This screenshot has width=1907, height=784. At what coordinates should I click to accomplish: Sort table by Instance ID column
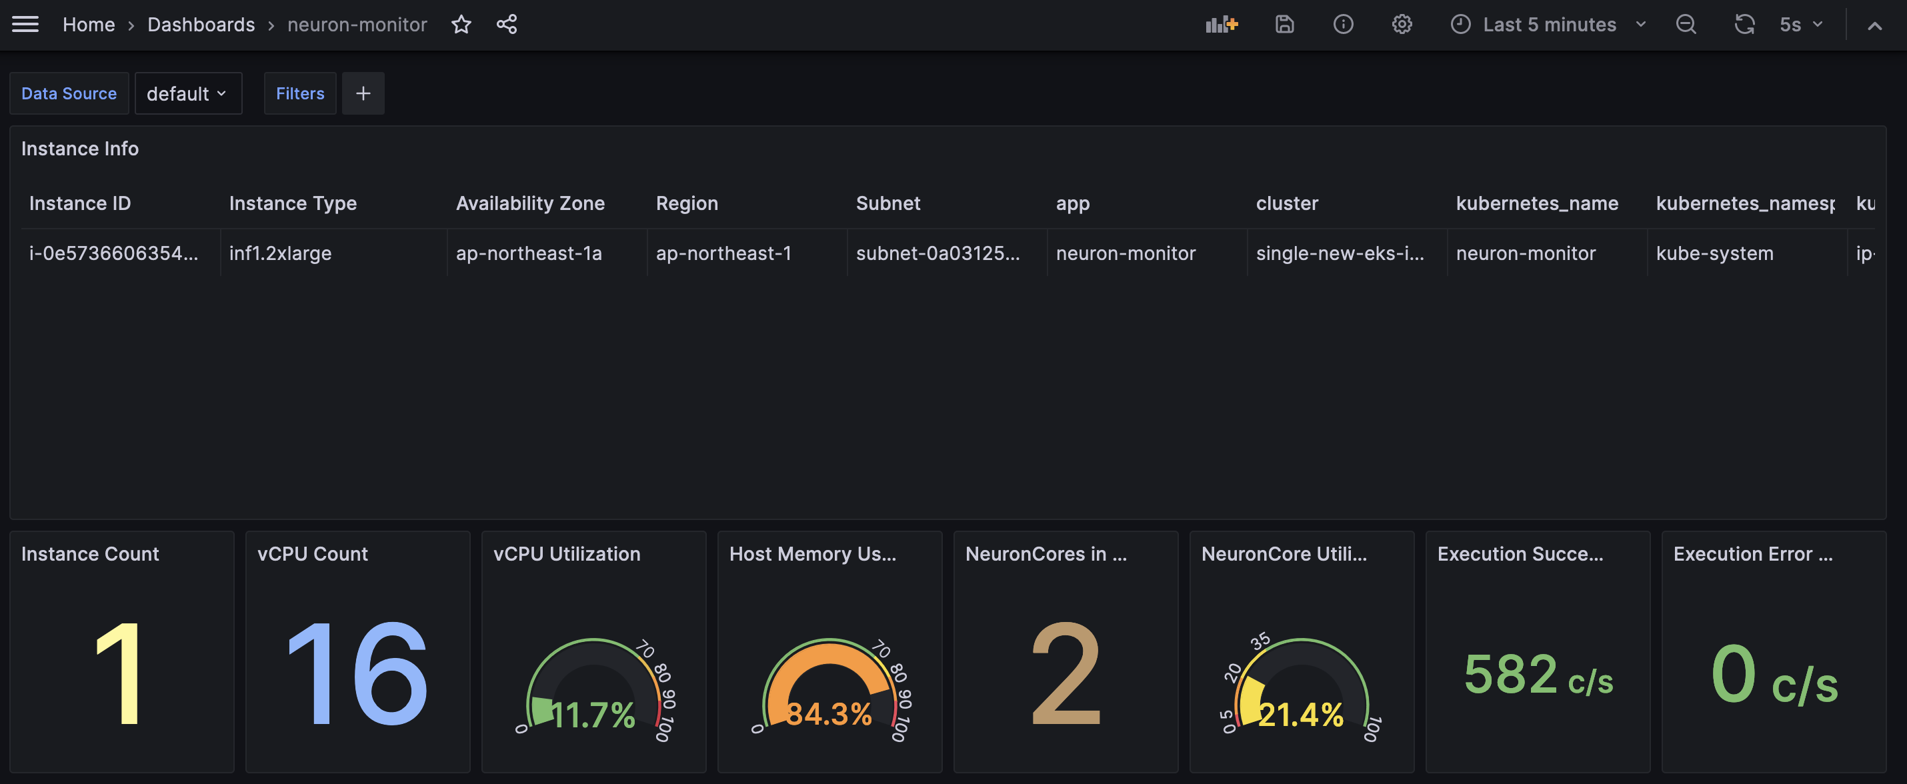click(80, 203)
